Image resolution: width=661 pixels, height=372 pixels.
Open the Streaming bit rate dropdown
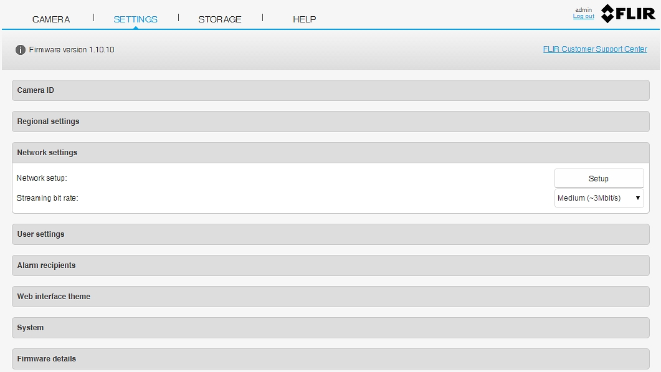coord(599,198)
